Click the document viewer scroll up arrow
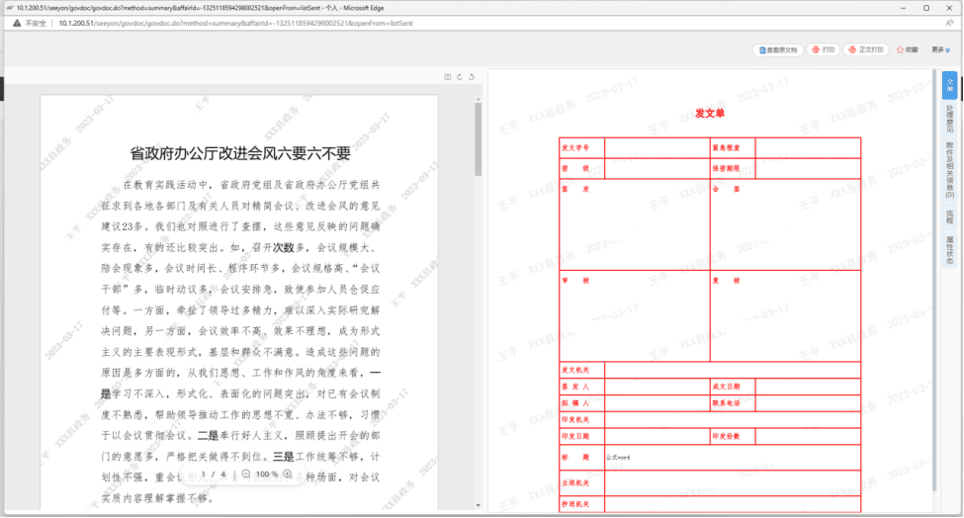964x518 pixels. point(478,99)
